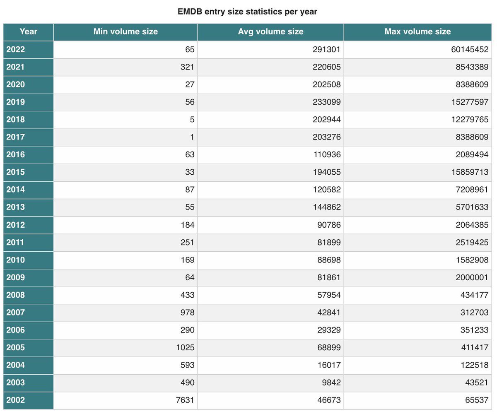
Task: Click avg volume value 90786
Action: (x=329, y=225)
